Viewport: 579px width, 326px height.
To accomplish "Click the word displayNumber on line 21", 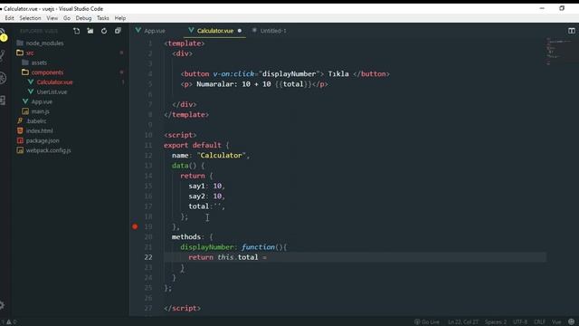I will (207, 247).
